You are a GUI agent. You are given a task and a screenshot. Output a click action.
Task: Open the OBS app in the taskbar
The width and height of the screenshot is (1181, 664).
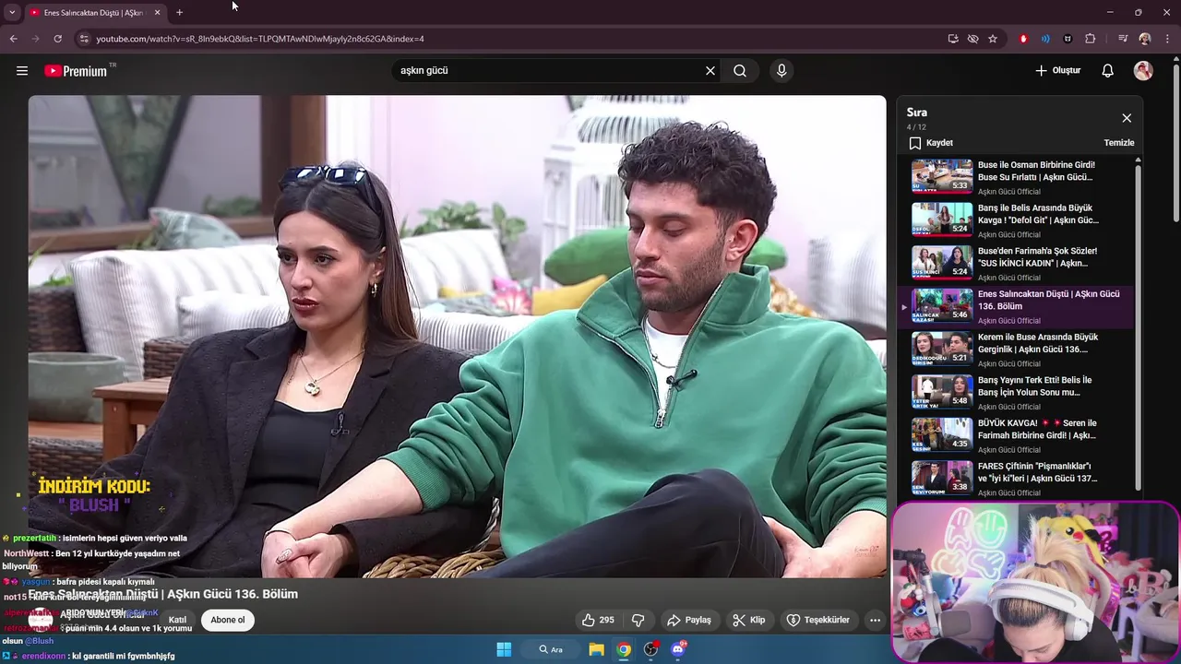click(x=651, y=649)
